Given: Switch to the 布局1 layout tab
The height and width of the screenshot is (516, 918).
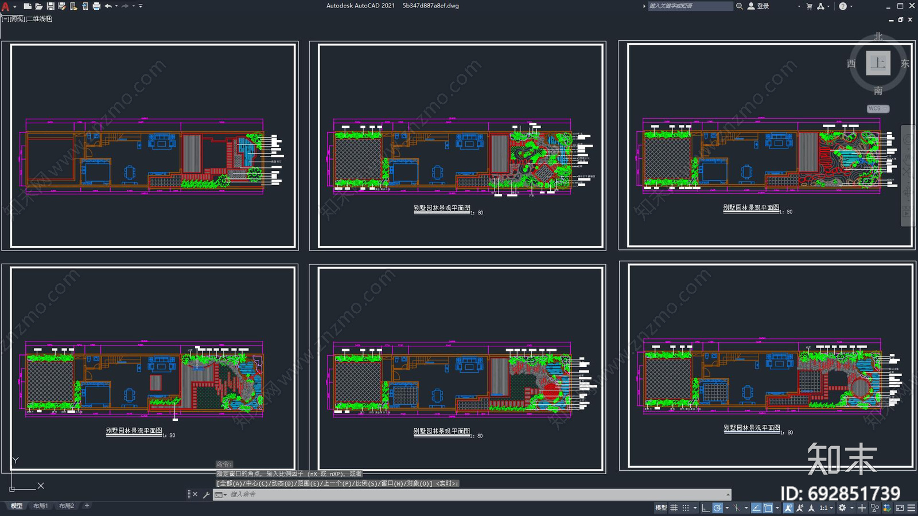Looking at the screenshot, I should pyautogui.click(x=40, y=506).
